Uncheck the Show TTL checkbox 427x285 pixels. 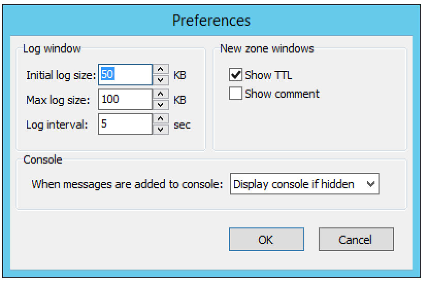236,75
